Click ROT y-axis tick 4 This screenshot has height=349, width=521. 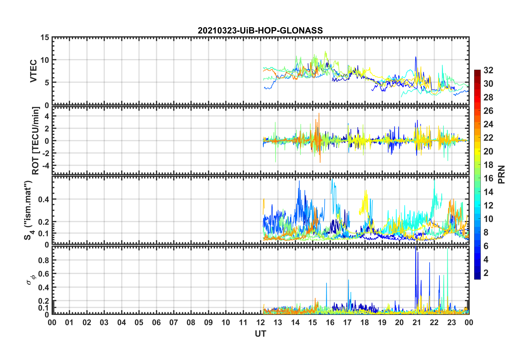point(47,116)
